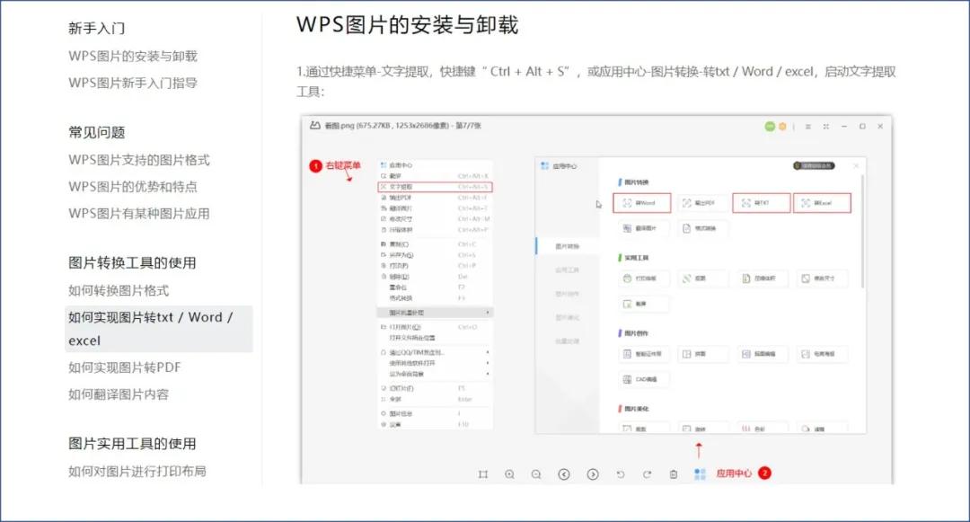Open the 转Excel conversion tool
Screen dimensions: 970x522
[823, 202]
